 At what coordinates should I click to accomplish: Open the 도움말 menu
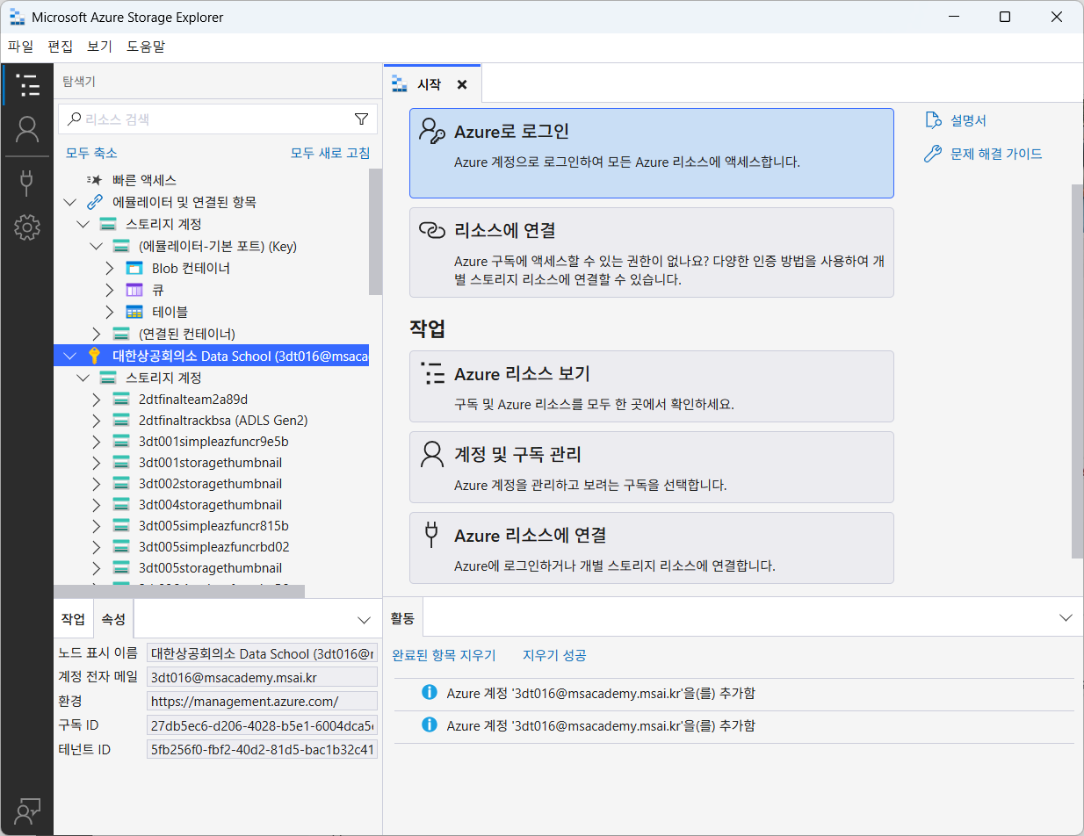tap(145, 47)
